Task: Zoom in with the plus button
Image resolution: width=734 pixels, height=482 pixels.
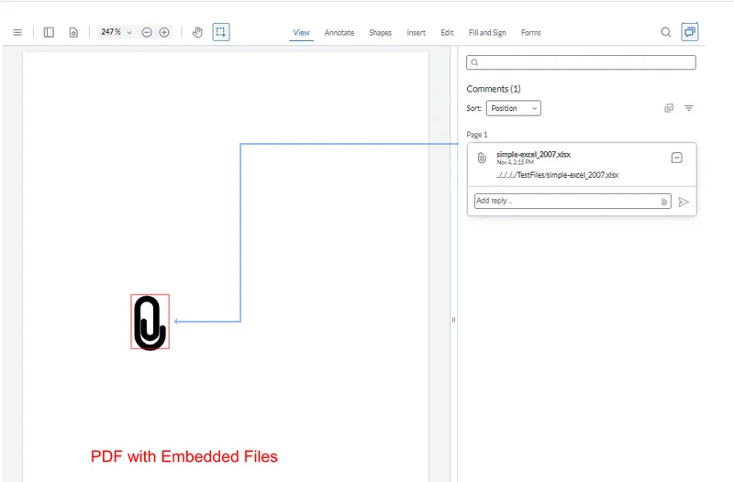Action: click(x=164, y=32)
